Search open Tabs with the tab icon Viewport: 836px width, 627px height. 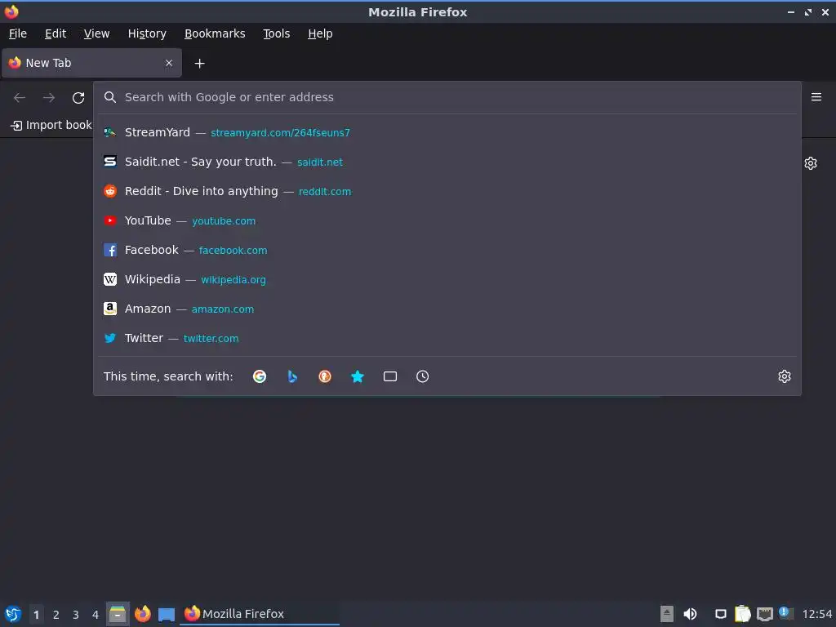[389, 376]
